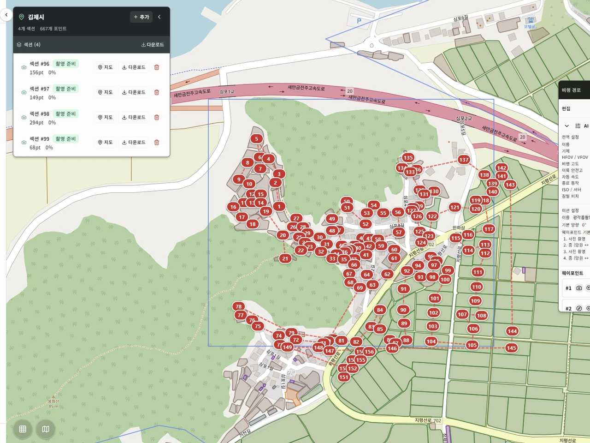Click the 촬영 준비 status badge of section #96

pos(65,64)
